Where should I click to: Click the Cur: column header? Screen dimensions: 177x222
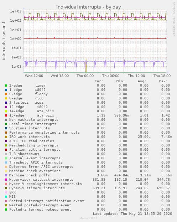[99, 81]
